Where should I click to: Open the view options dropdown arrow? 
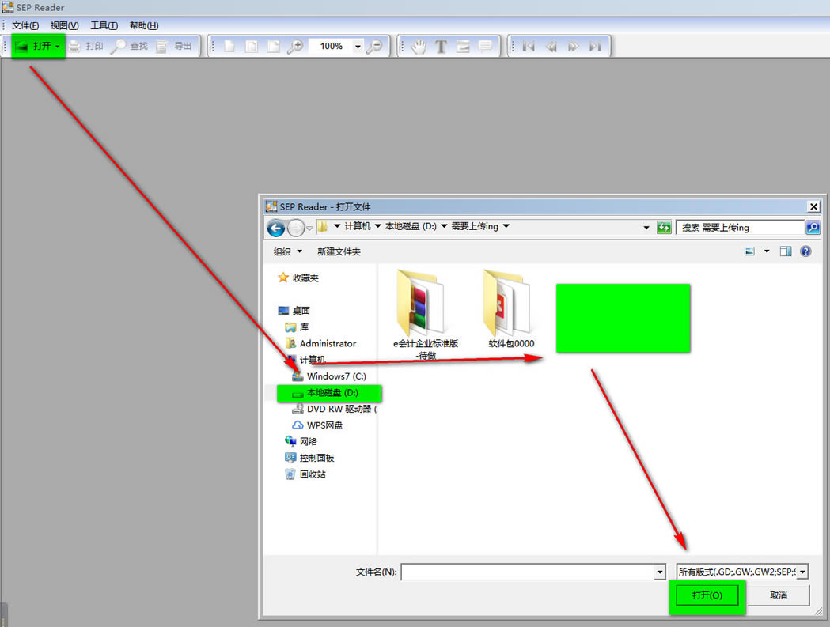coord(767,251)
